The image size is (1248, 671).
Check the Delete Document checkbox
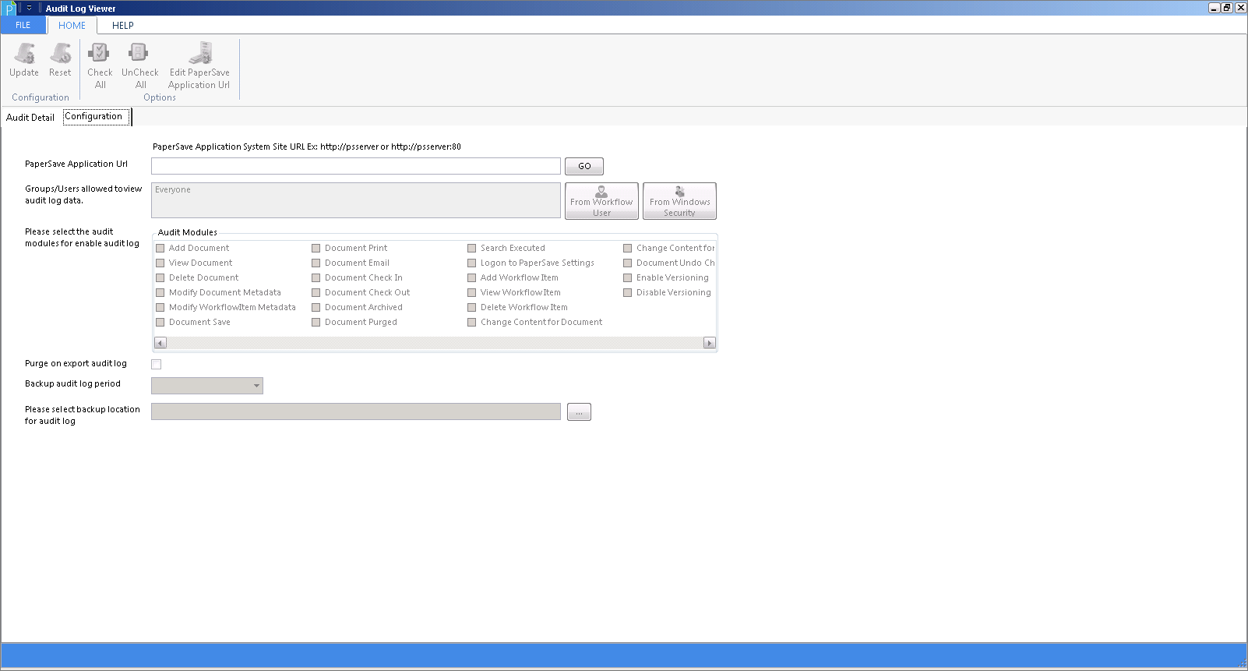point(160,277)
